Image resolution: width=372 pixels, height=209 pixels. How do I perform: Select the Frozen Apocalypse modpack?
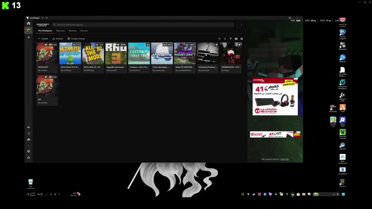pos(162,54)
